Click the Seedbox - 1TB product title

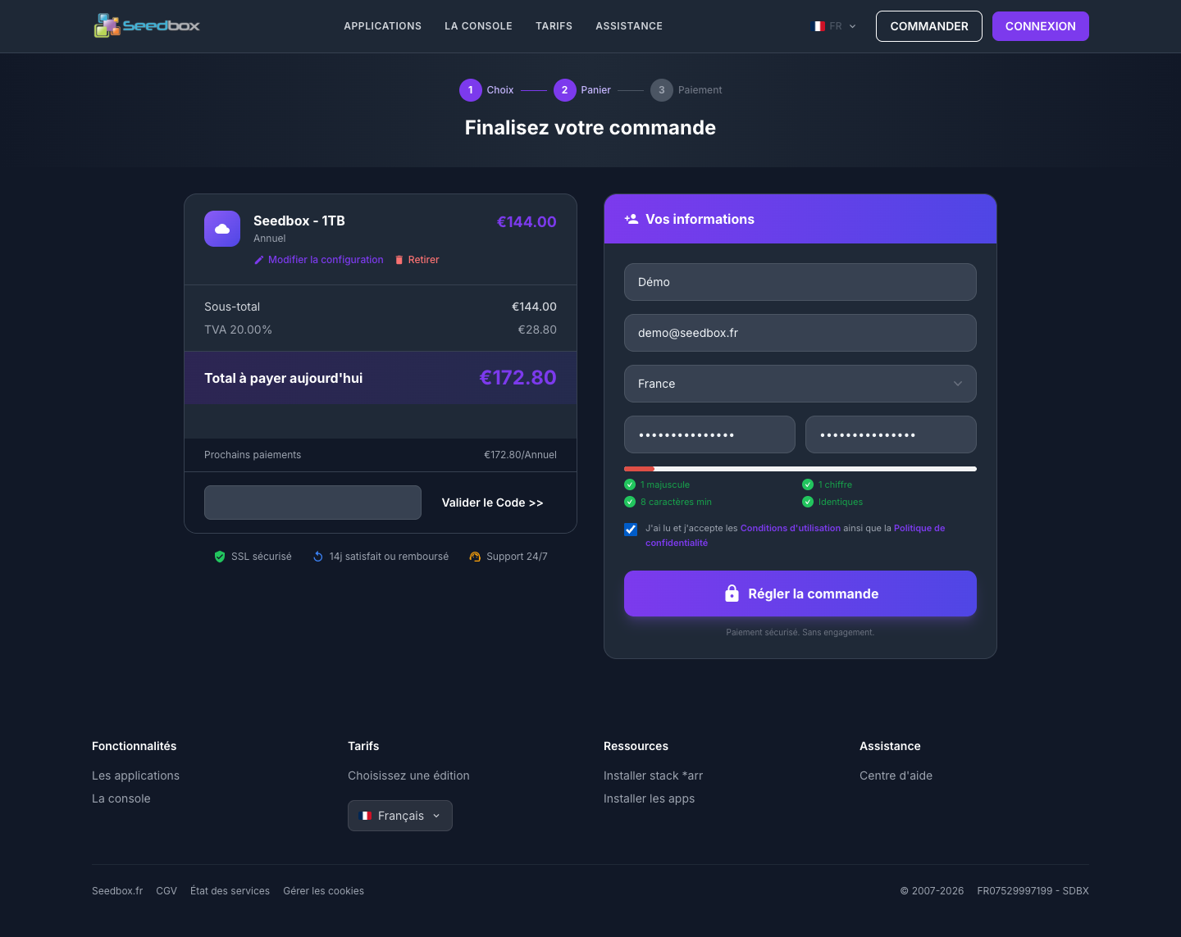299,221
